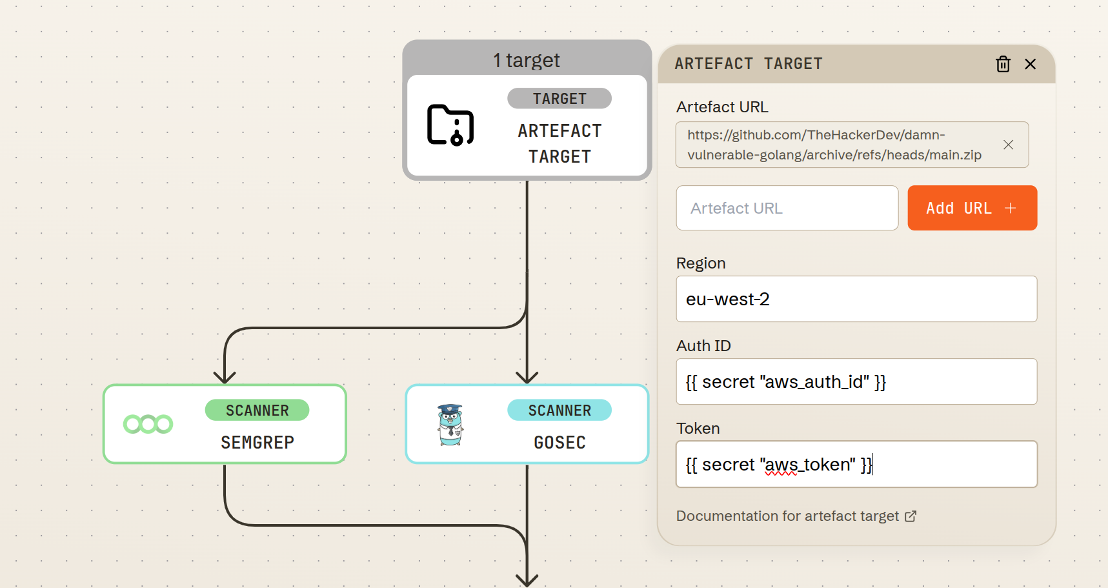Click the 'Token' field label

coord(698,429)
